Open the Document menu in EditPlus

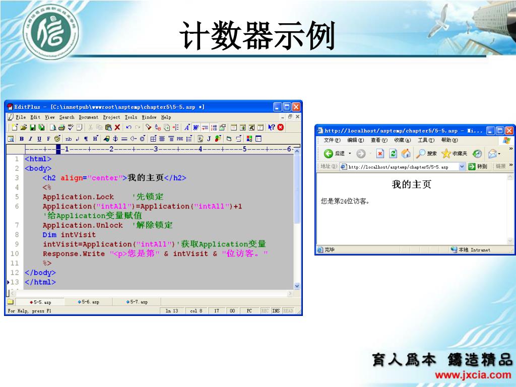point(89,117)
